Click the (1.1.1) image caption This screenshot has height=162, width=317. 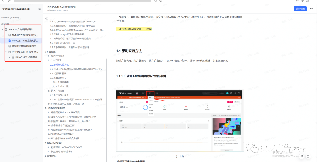pos(180,156)
